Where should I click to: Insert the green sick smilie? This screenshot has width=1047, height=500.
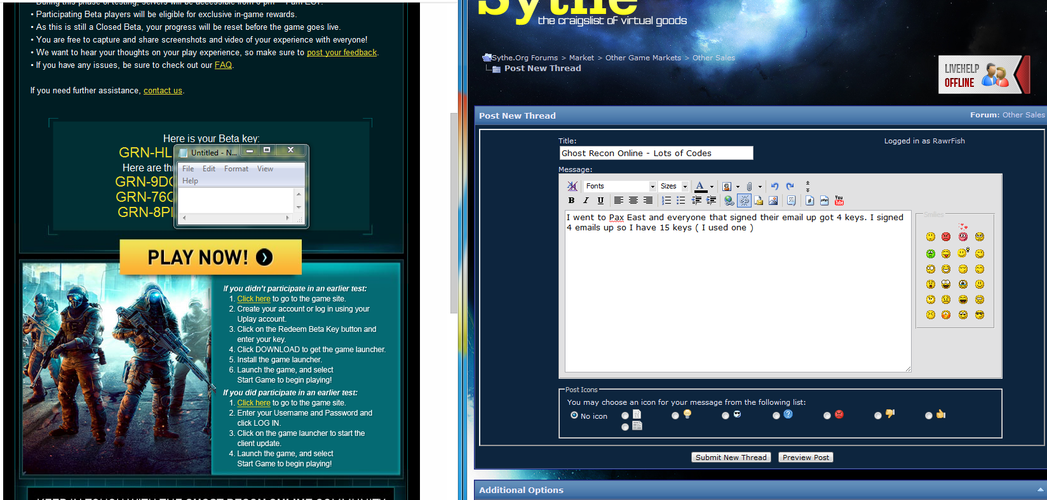point(931,254)
